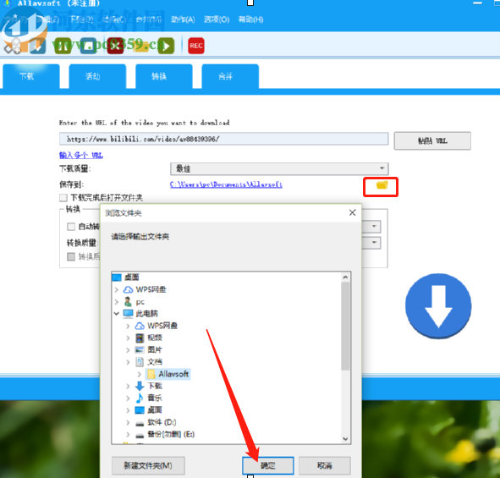Click the folder tree vertical scrollbar thumb
Screen dimensions: 500x478
click(x=345, y=326)
